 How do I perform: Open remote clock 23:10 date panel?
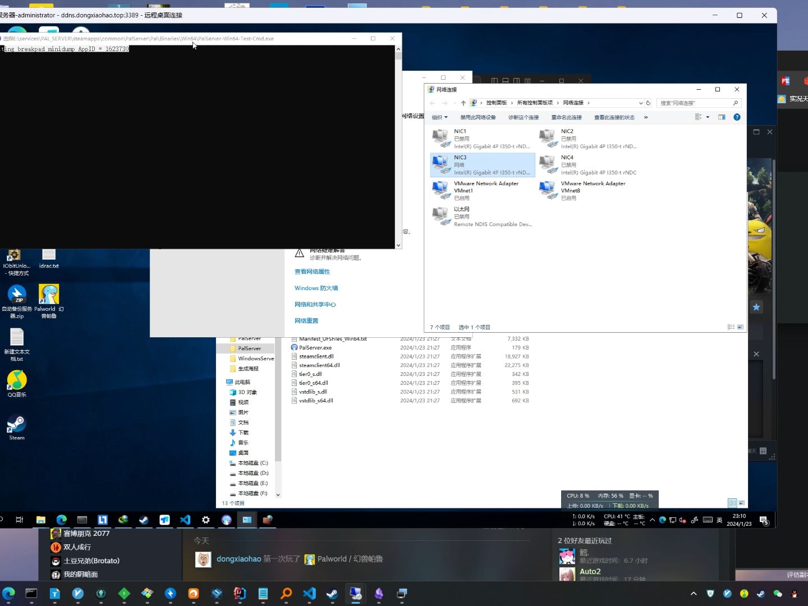[x=739, y=520]
